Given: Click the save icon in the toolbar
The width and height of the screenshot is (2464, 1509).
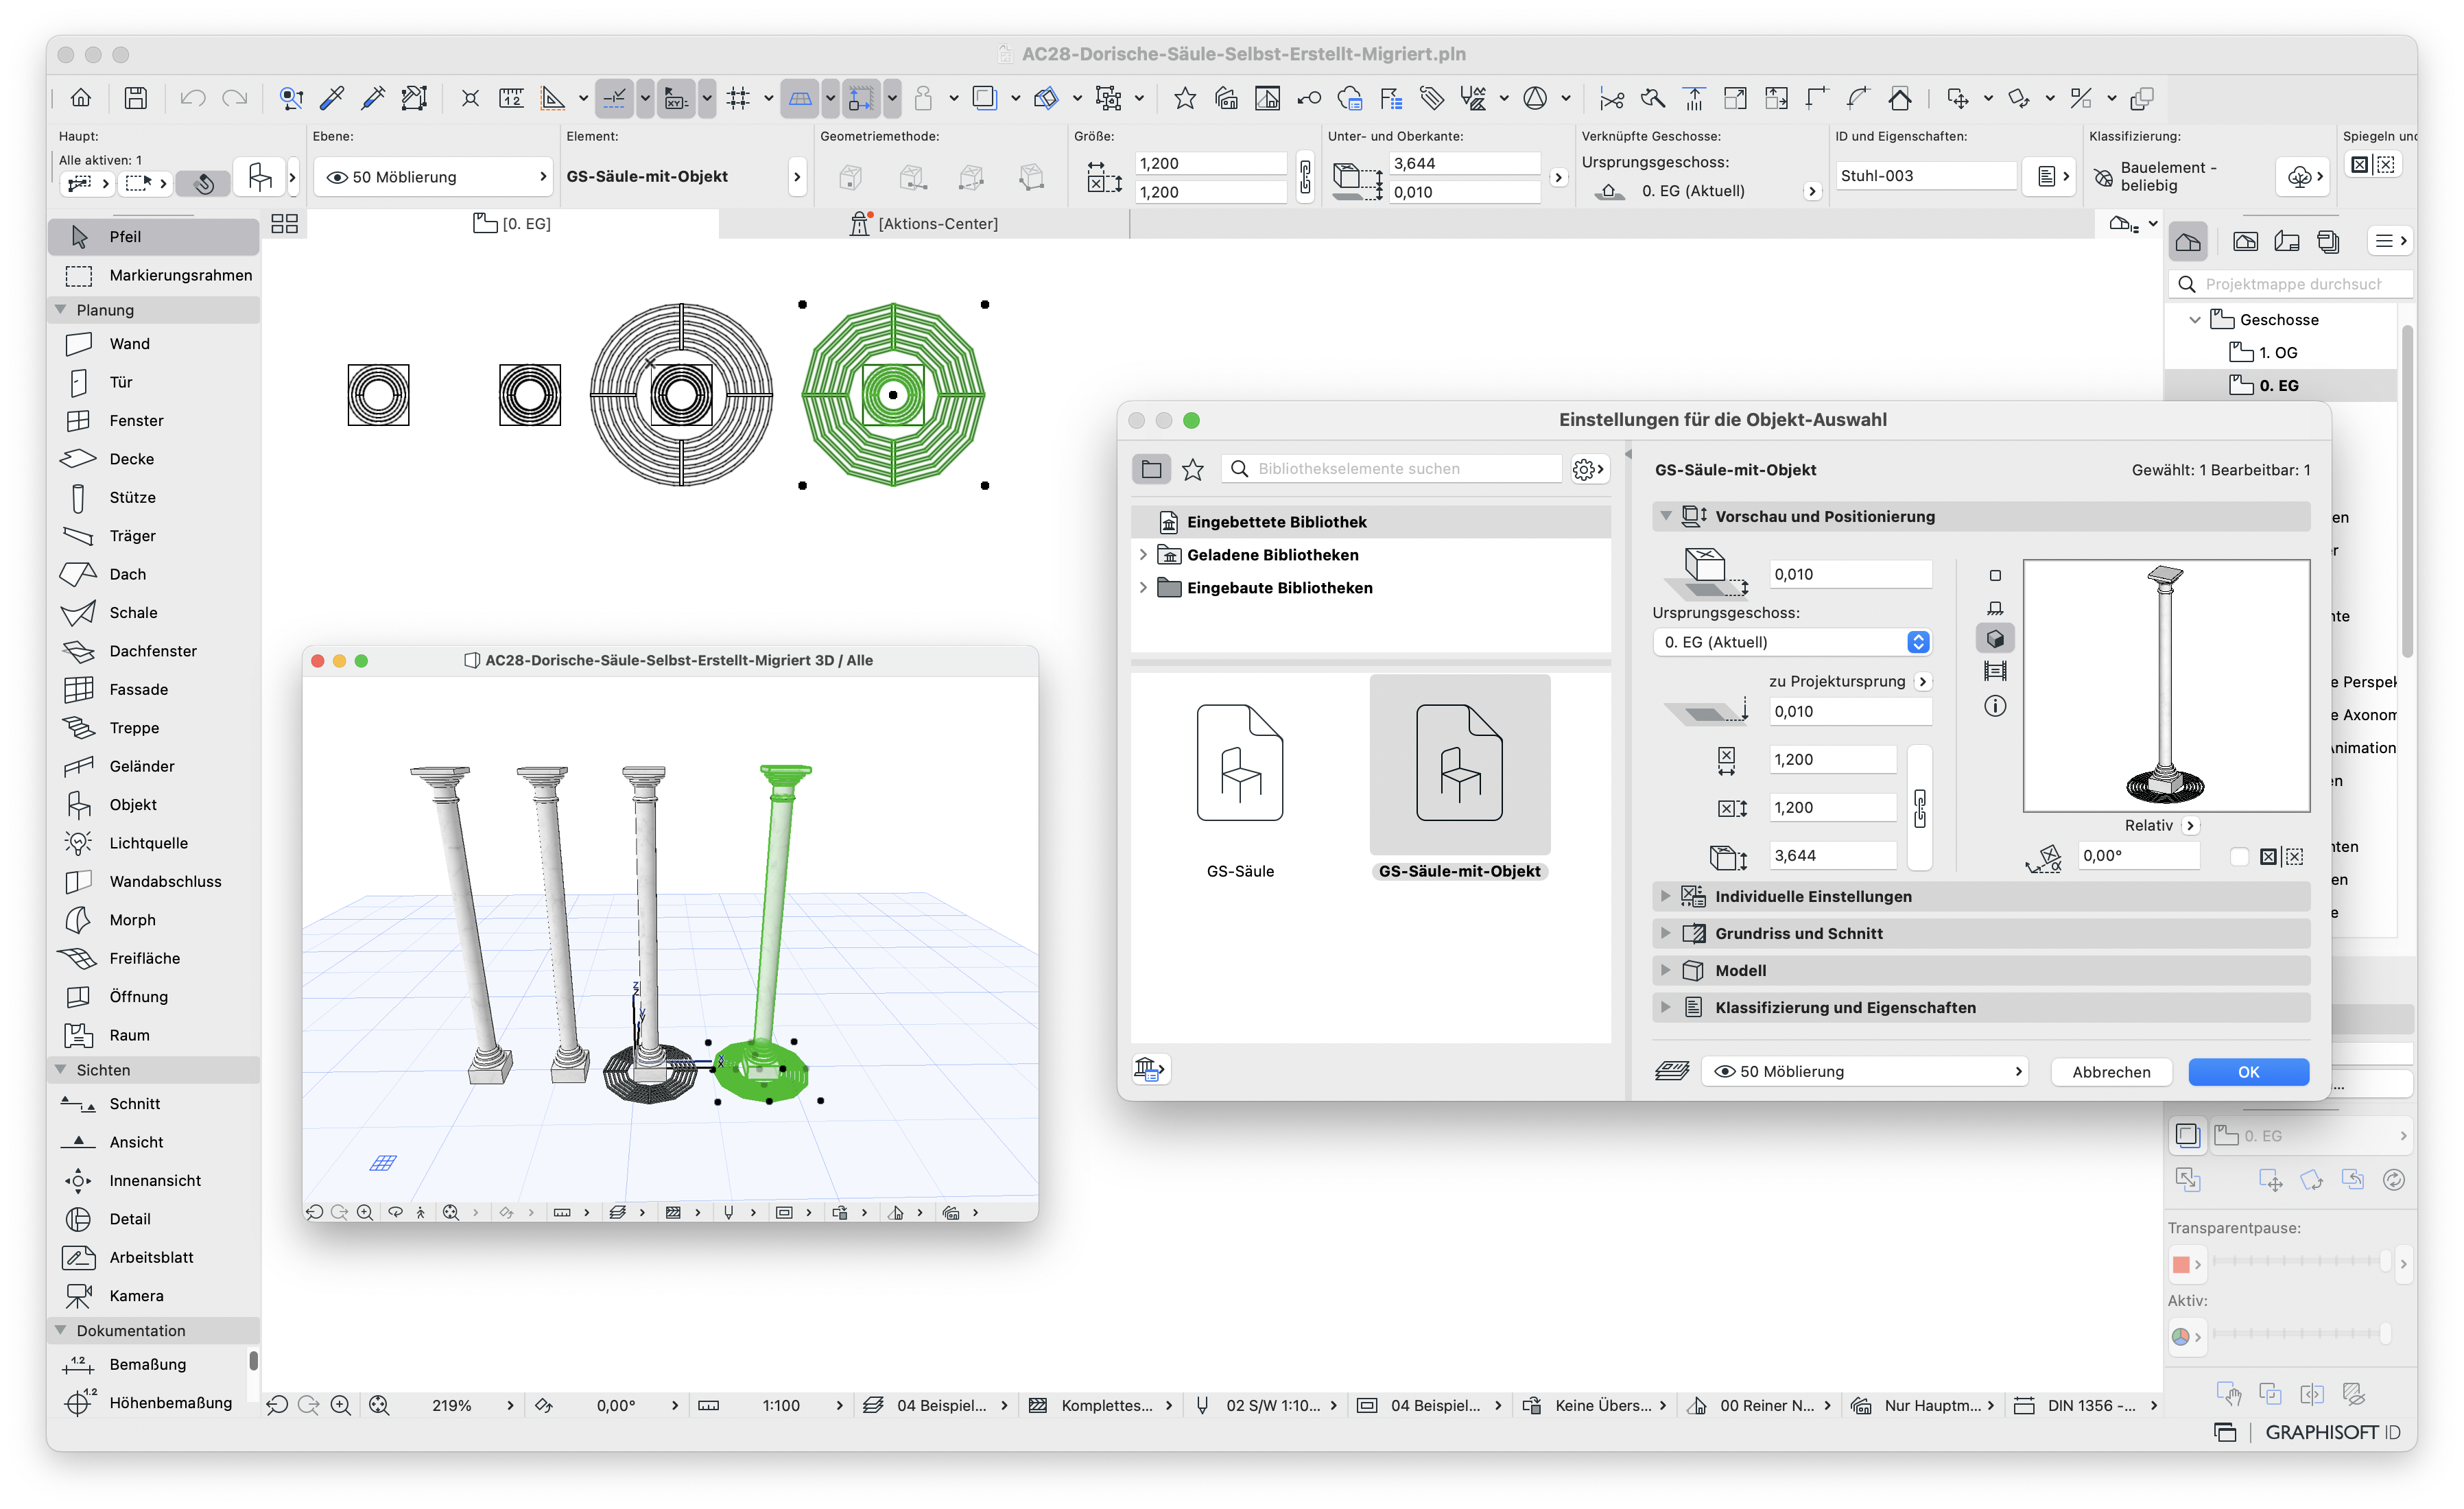Looking at the screenshot, I should [135, 98].
